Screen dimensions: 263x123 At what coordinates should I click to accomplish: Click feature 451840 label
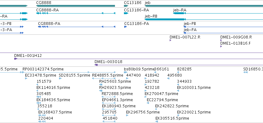110,118
